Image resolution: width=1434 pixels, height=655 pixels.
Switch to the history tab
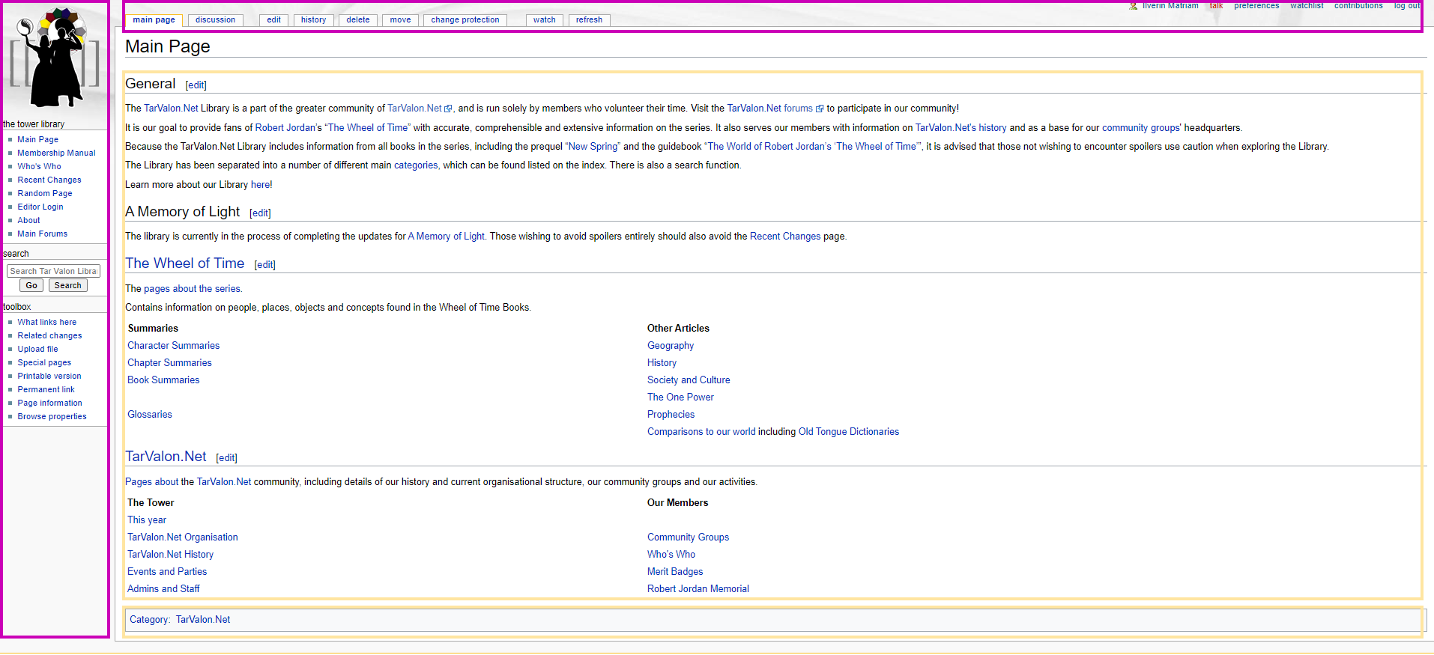313,20
